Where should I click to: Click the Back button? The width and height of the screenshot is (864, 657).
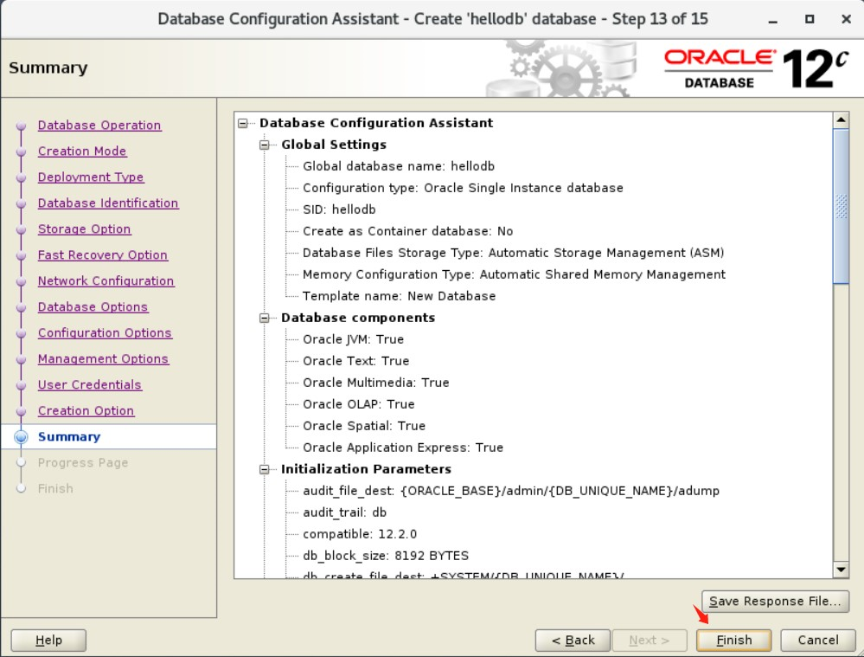tap(573, 640)
